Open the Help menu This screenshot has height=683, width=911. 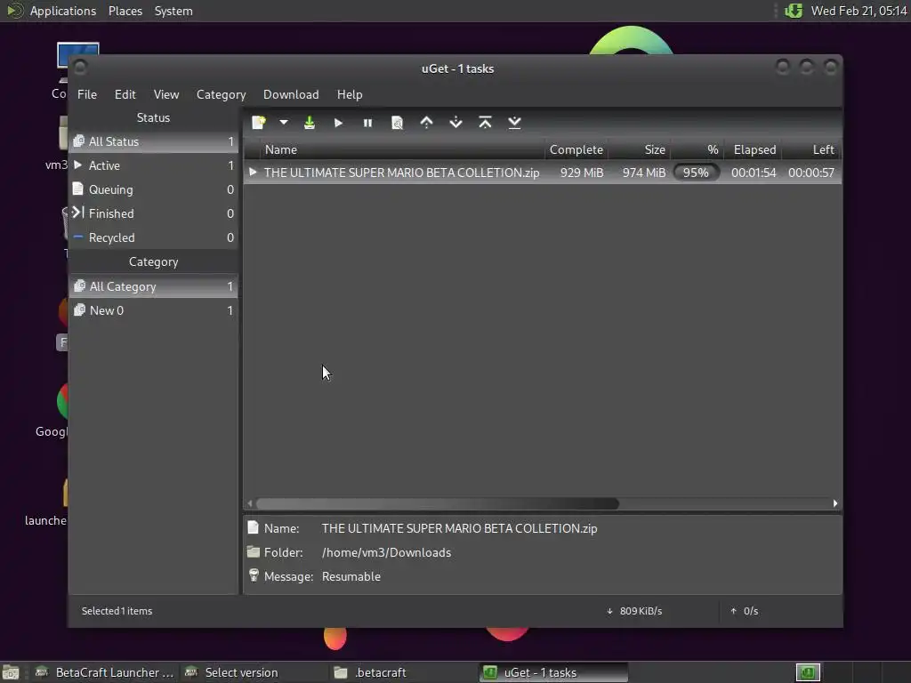tap(350, 94)
